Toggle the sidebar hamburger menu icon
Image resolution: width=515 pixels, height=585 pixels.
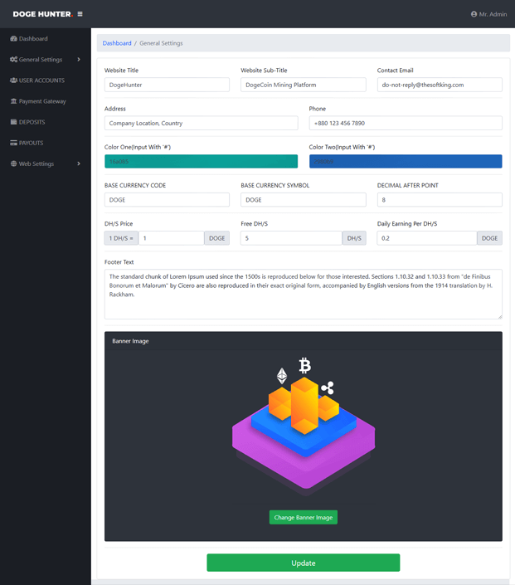coord(80,14)
